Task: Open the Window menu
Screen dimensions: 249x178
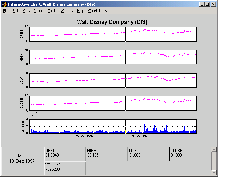Action: [x=67, y=11]
